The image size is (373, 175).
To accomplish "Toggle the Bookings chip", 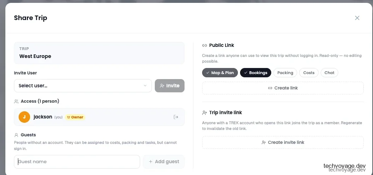I will click(256, 73).
